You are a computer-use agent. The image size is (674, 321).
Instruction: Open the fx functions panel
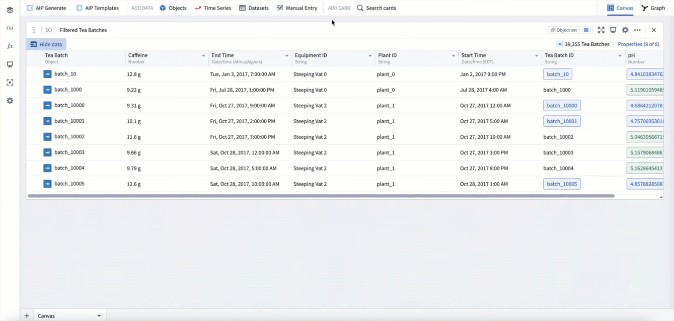click(x=10, y=46)
